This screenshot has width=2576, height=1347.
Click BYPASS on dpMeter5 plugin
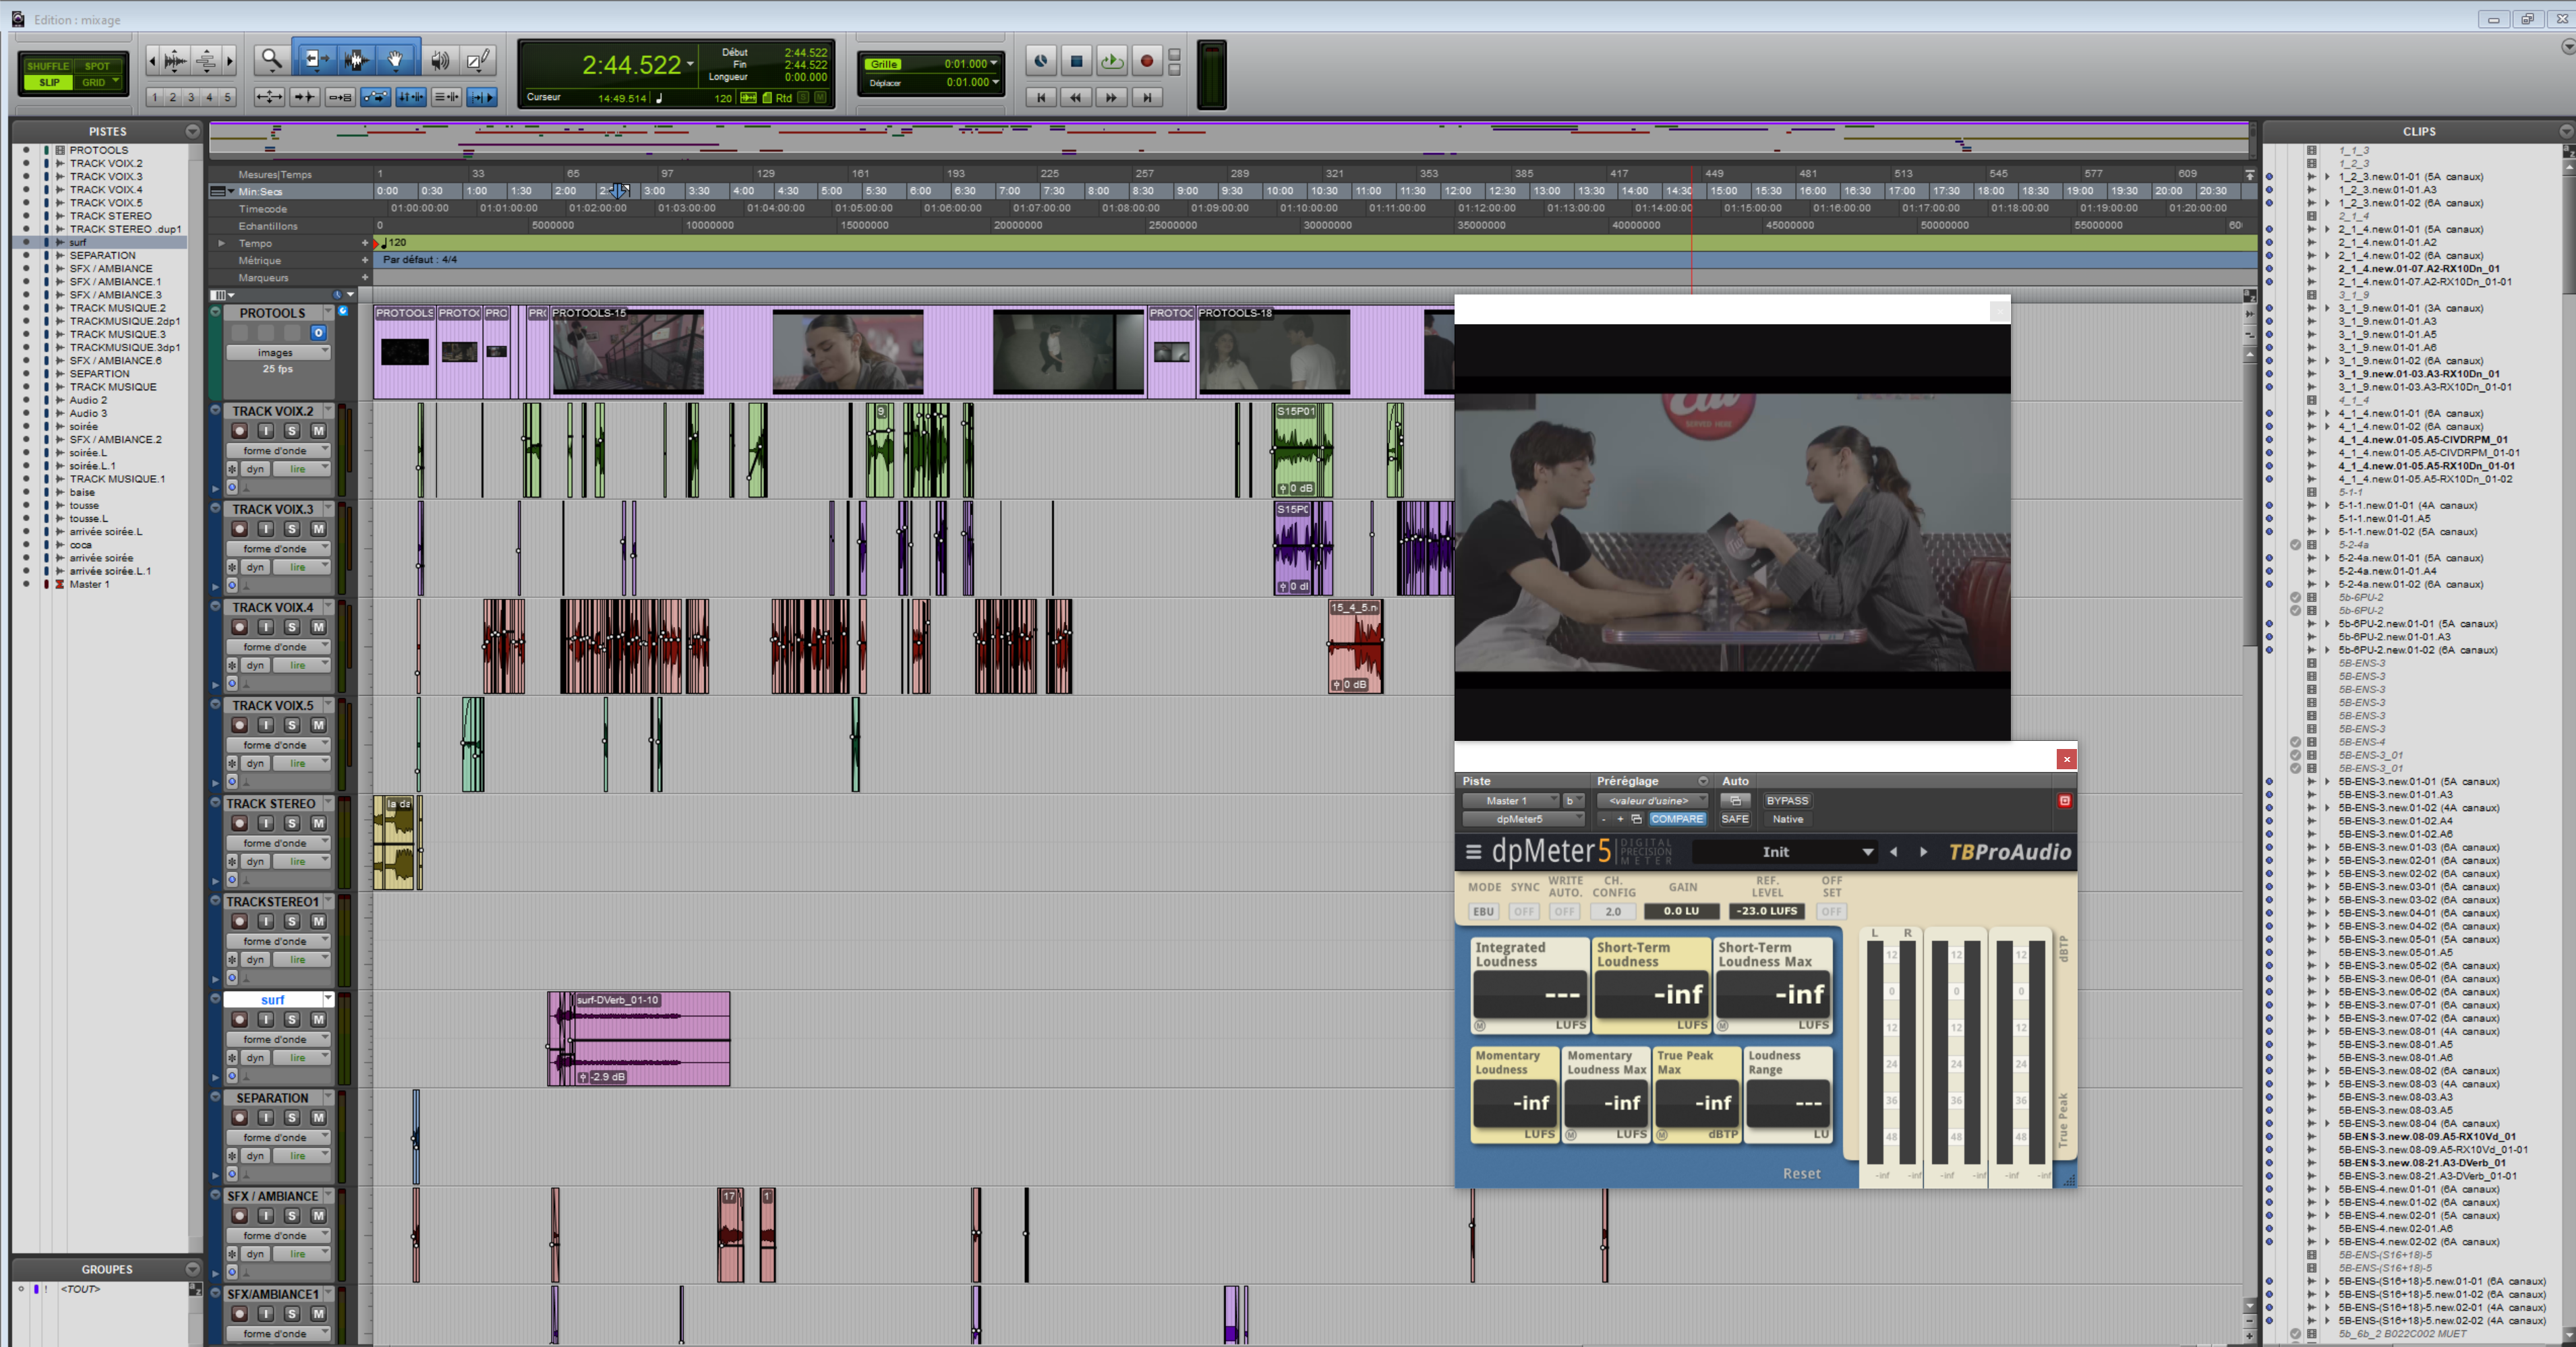pos(1787,801)
